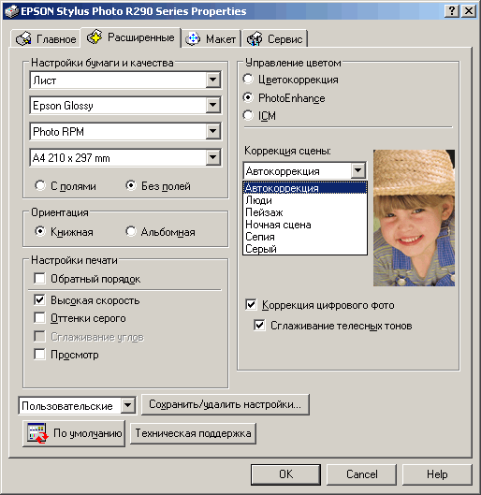Click the EPSON printer title bar icon
Screen dimensions: 481x495
click(x=11, y=11)
